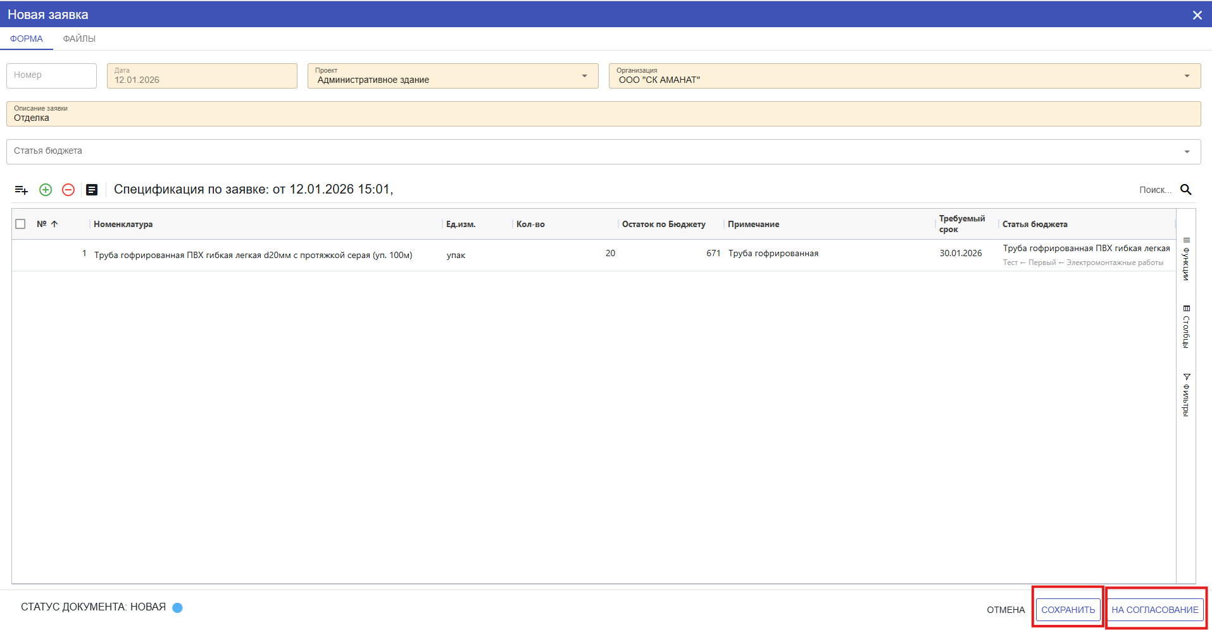Click the Номер input field
The width and height of the screenshot is (1212, 630).
[51, 75]
